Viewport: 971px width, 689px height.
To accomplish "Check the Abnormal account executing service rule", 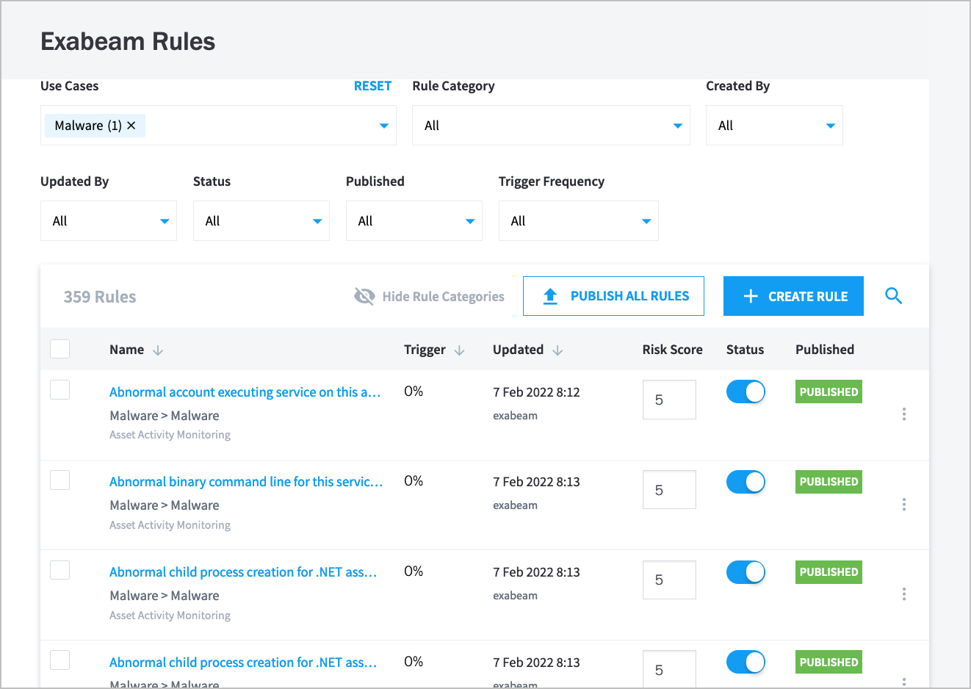I will pyautogui.click(x=59, y=389).
